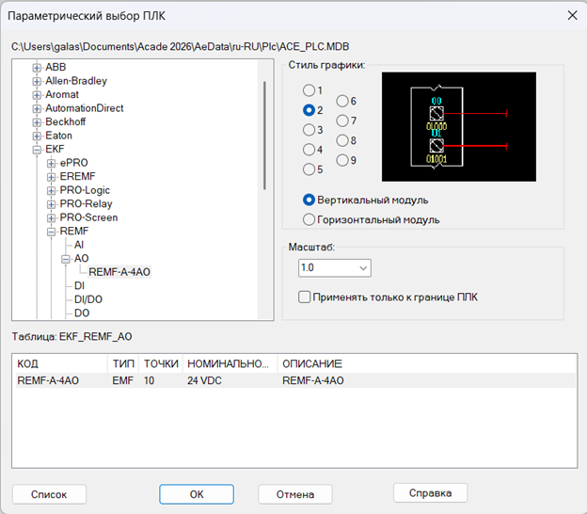587x514 pixels.
Task: Select the AI tree item
Action: point(79,245)
